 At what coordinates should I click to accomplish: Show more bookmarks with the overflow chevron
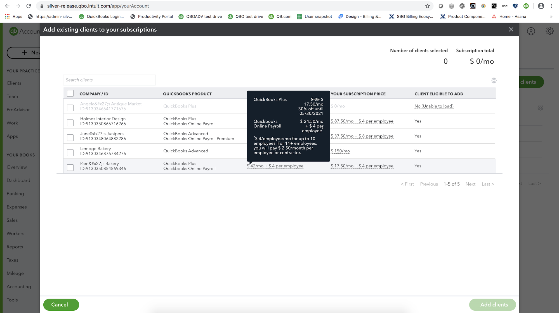point(551,16)
